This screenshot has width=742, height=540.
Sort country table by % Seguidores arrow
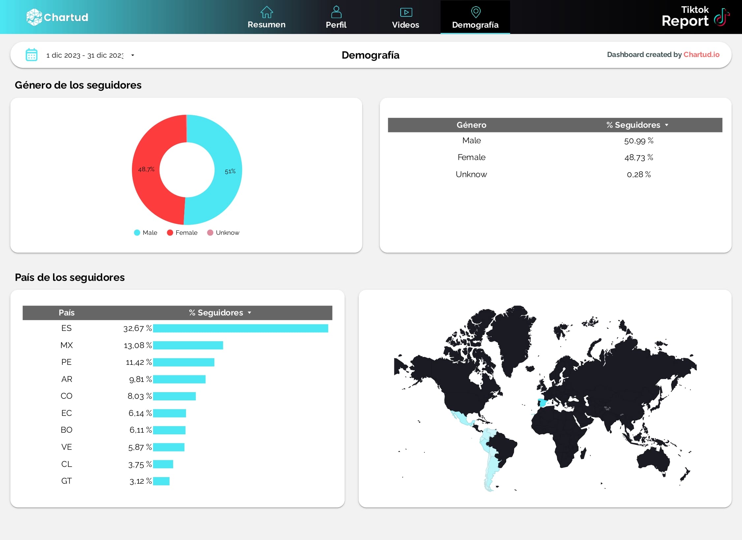249,313
